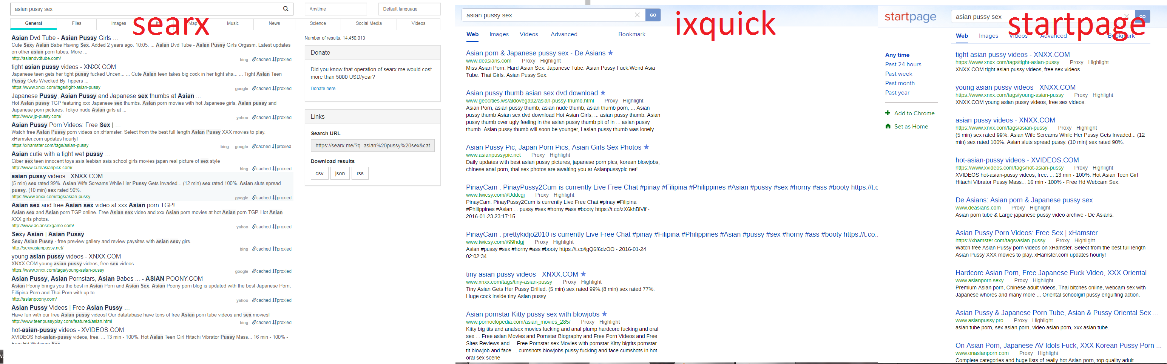Star the ixquick deasians.com result

click(x=610, y=53)
